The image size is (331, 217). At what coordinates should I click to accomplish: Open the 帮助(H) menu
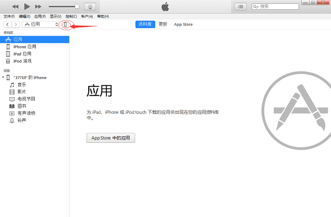(103, 16)
